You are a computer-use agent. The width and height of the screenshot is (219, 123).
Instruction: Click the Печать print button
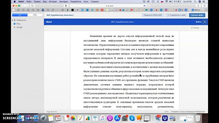click(x=195, y=28)
